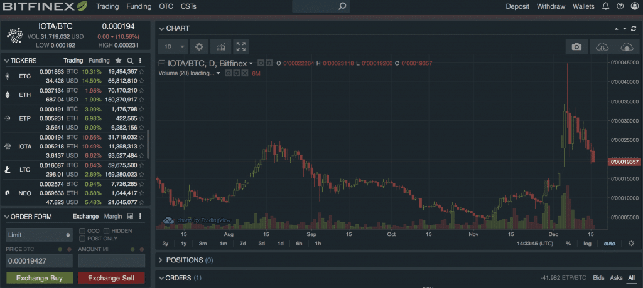Load chart layout using cloud download icon

pyautogui.click(x=602, y=47)
